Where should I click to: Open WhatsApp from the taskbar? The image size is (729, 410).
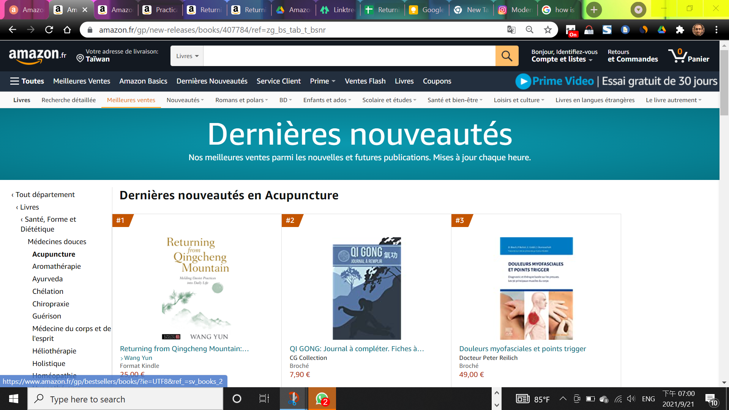322,399
